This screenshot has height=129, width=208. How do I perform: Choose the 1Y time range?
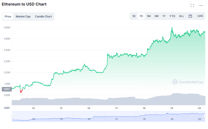[x=164, y=16]
